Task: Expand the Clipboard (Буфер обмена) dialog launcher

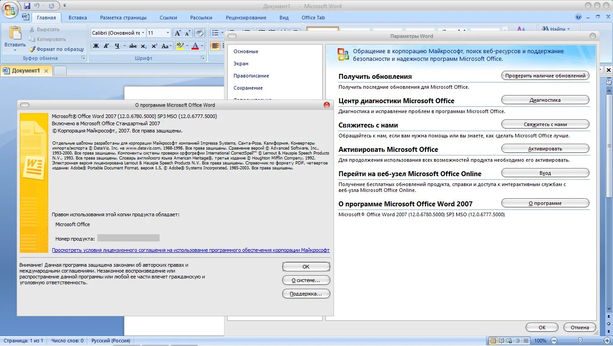Action: 83,58
